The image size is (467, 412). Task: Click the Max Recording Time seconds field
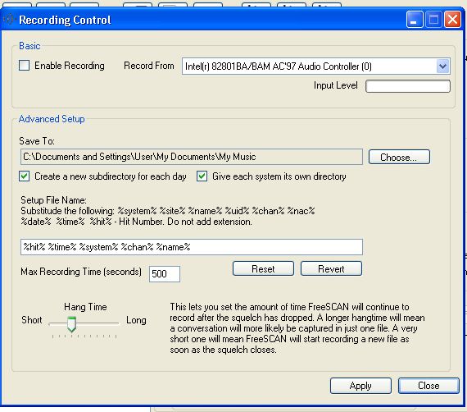(x=165, y=273)
